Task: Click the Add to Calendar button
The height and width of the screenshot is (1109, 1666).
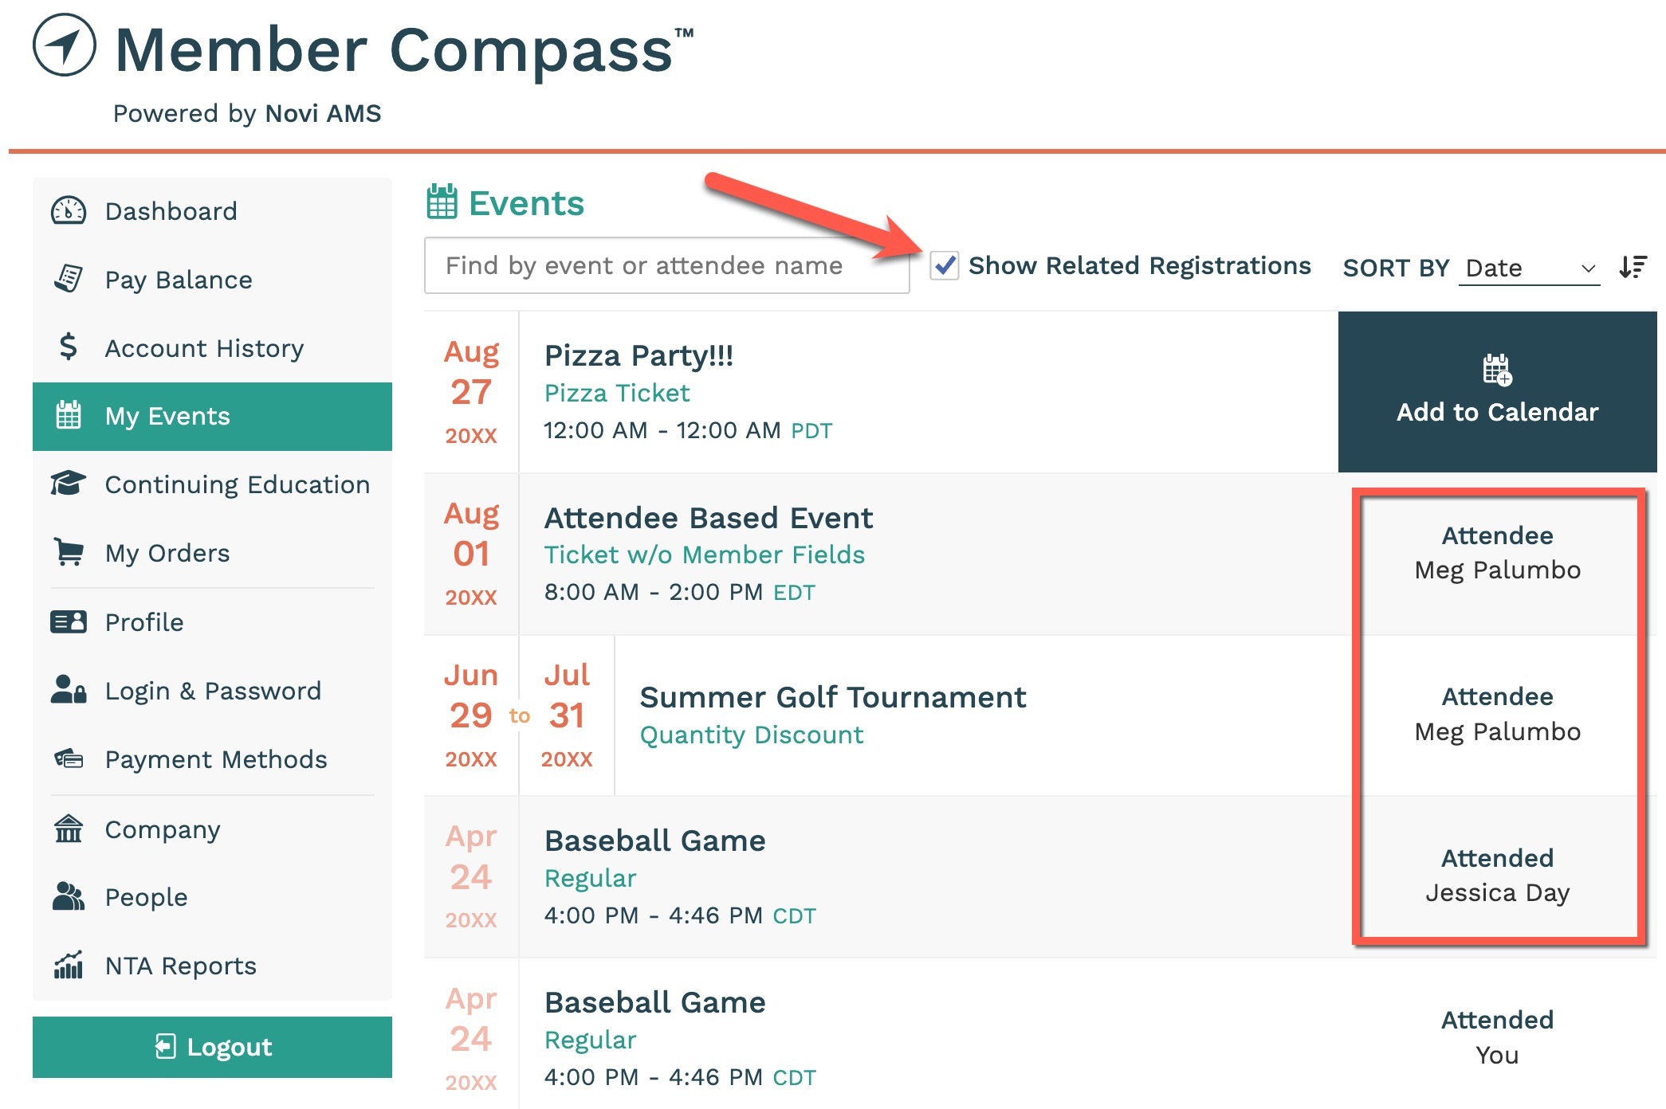Action: point(1497,391)
